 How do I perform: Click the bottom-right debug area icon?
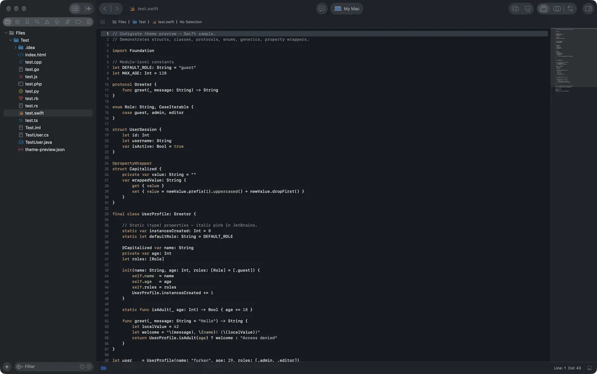pos(589,368)
